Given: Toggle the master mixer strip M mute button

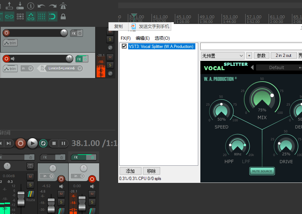Looking at the screenshot, I should [x=30, y=176].
